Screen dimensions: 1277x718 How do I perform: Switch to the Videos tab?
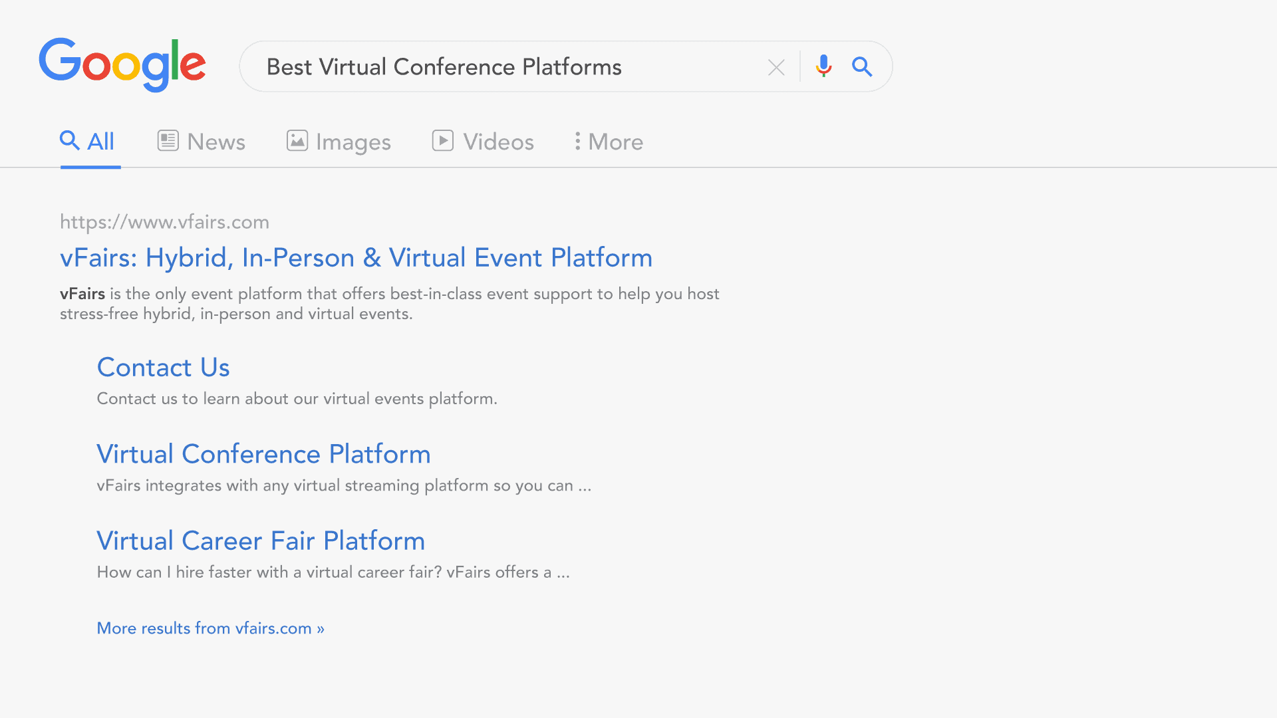click(x=483, y=142)
